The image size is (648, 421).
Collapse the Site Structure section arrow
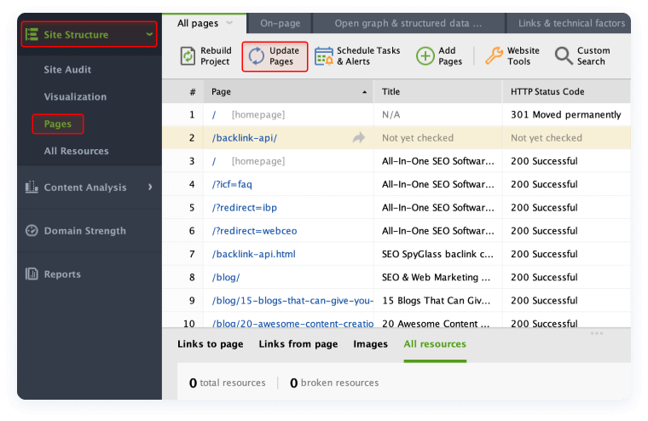pyautogui.click(x=149, y=35)
